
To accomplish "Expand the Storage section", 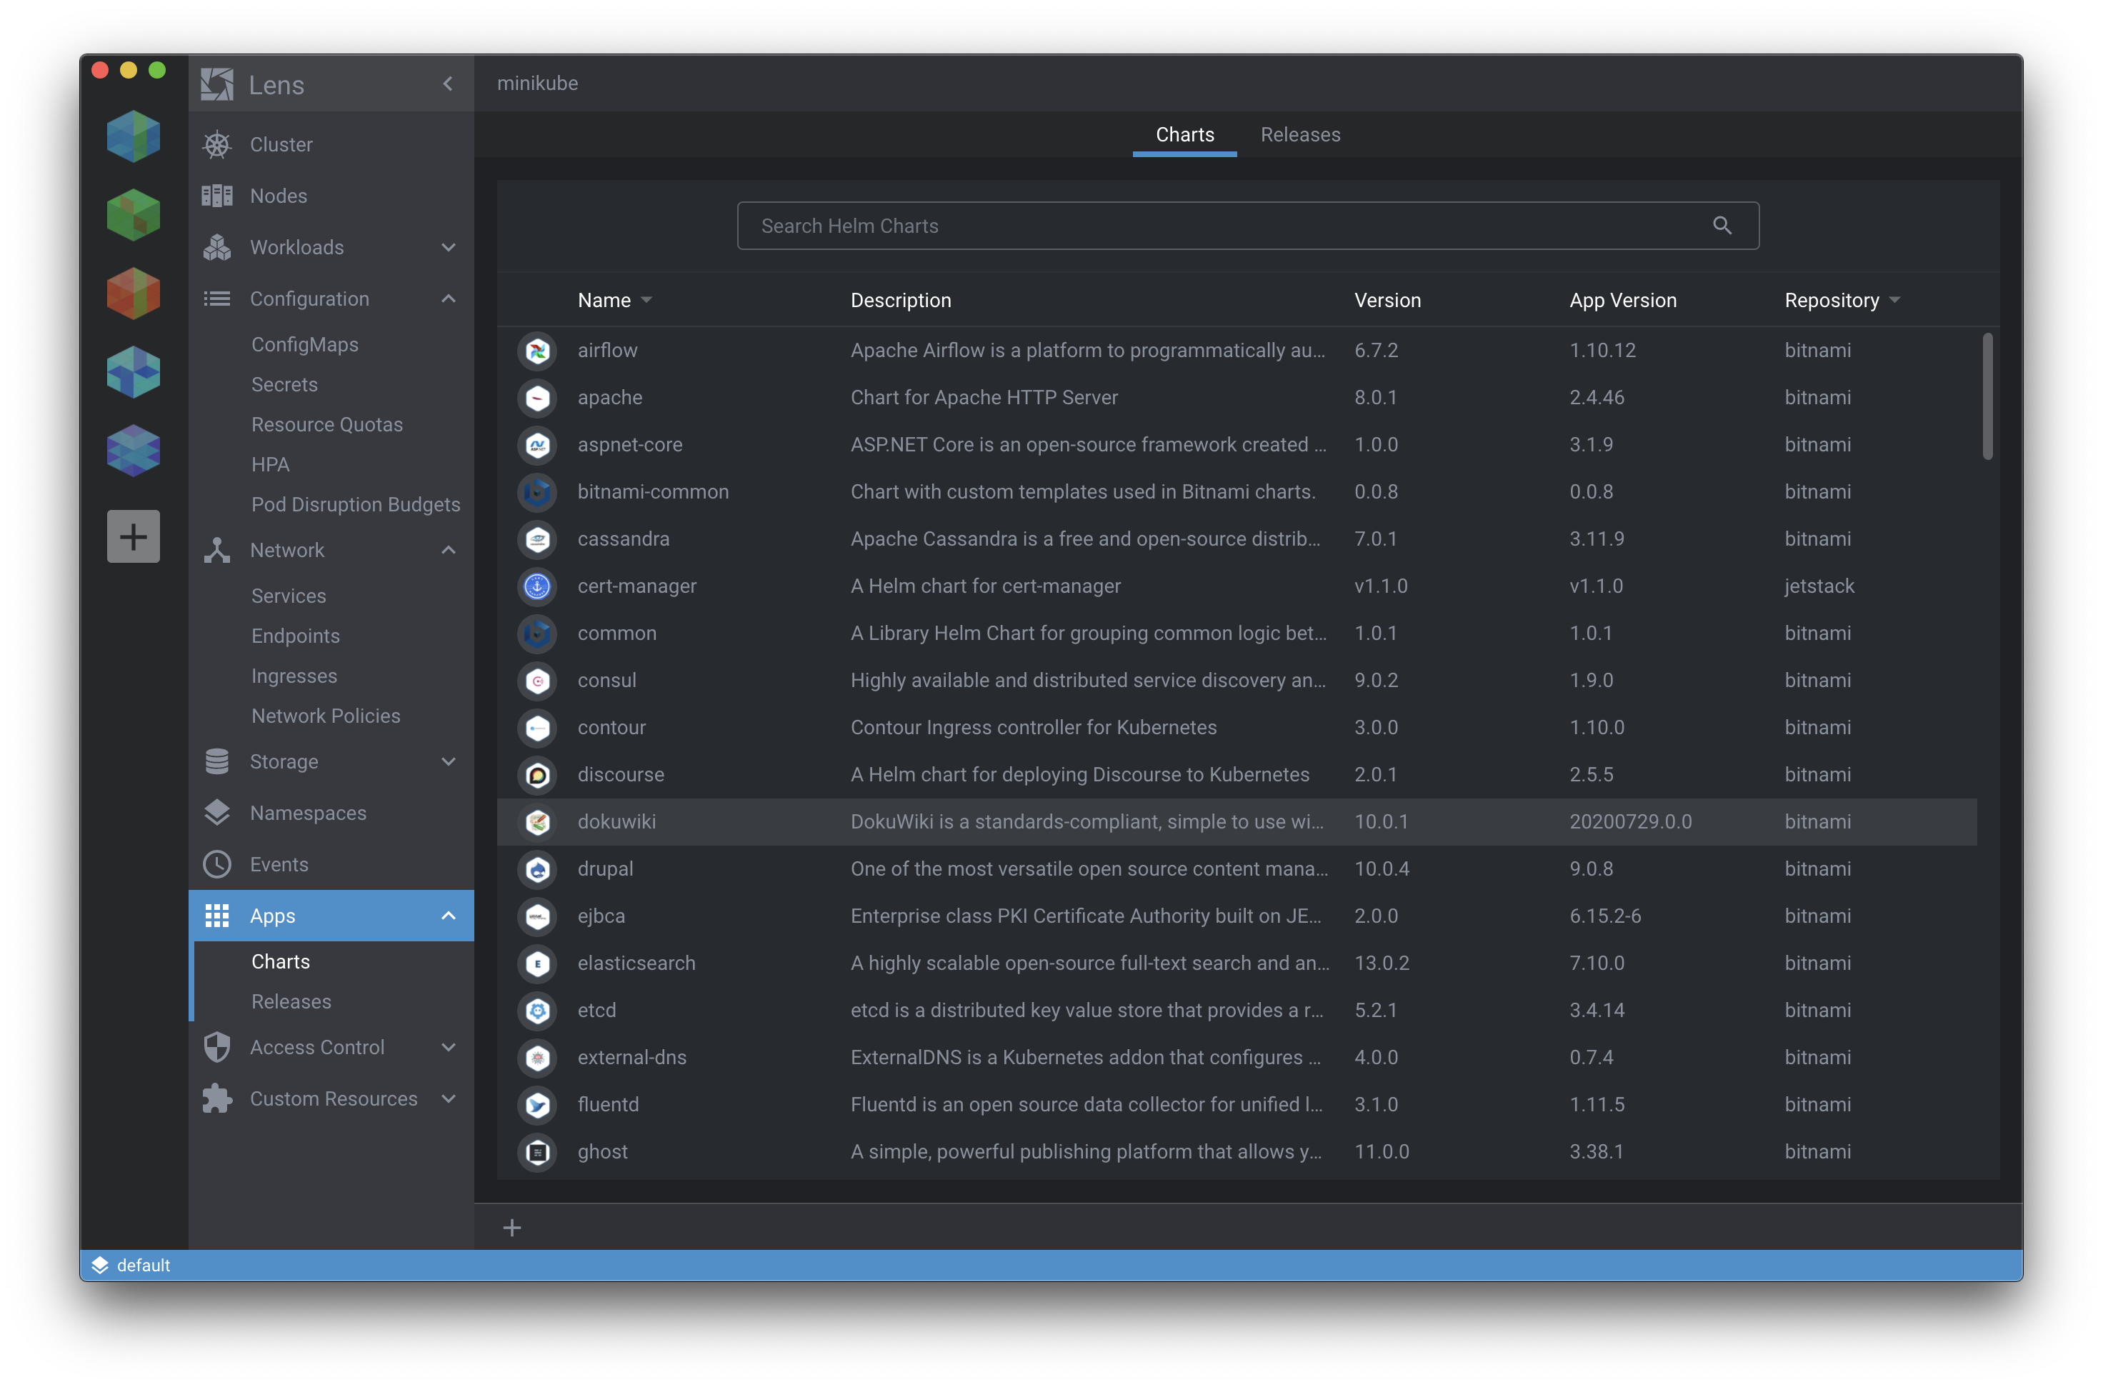I will pyautogui.click(x=449, y=761).
